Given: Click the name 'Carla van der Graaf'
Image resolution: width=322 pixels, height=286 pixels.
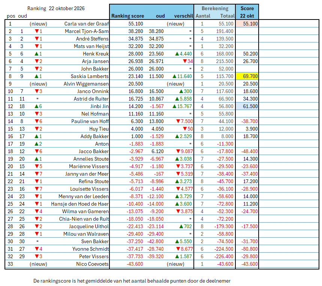Looking at the screenshot, I should pos(87,24).
